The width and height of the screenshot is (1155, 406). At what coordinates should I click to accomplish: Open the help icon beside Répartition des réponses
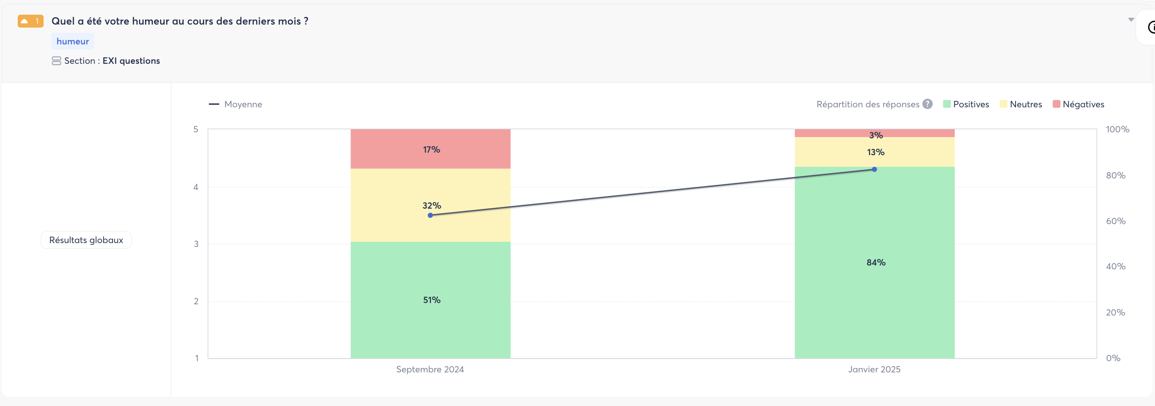[x=928, y=104]
